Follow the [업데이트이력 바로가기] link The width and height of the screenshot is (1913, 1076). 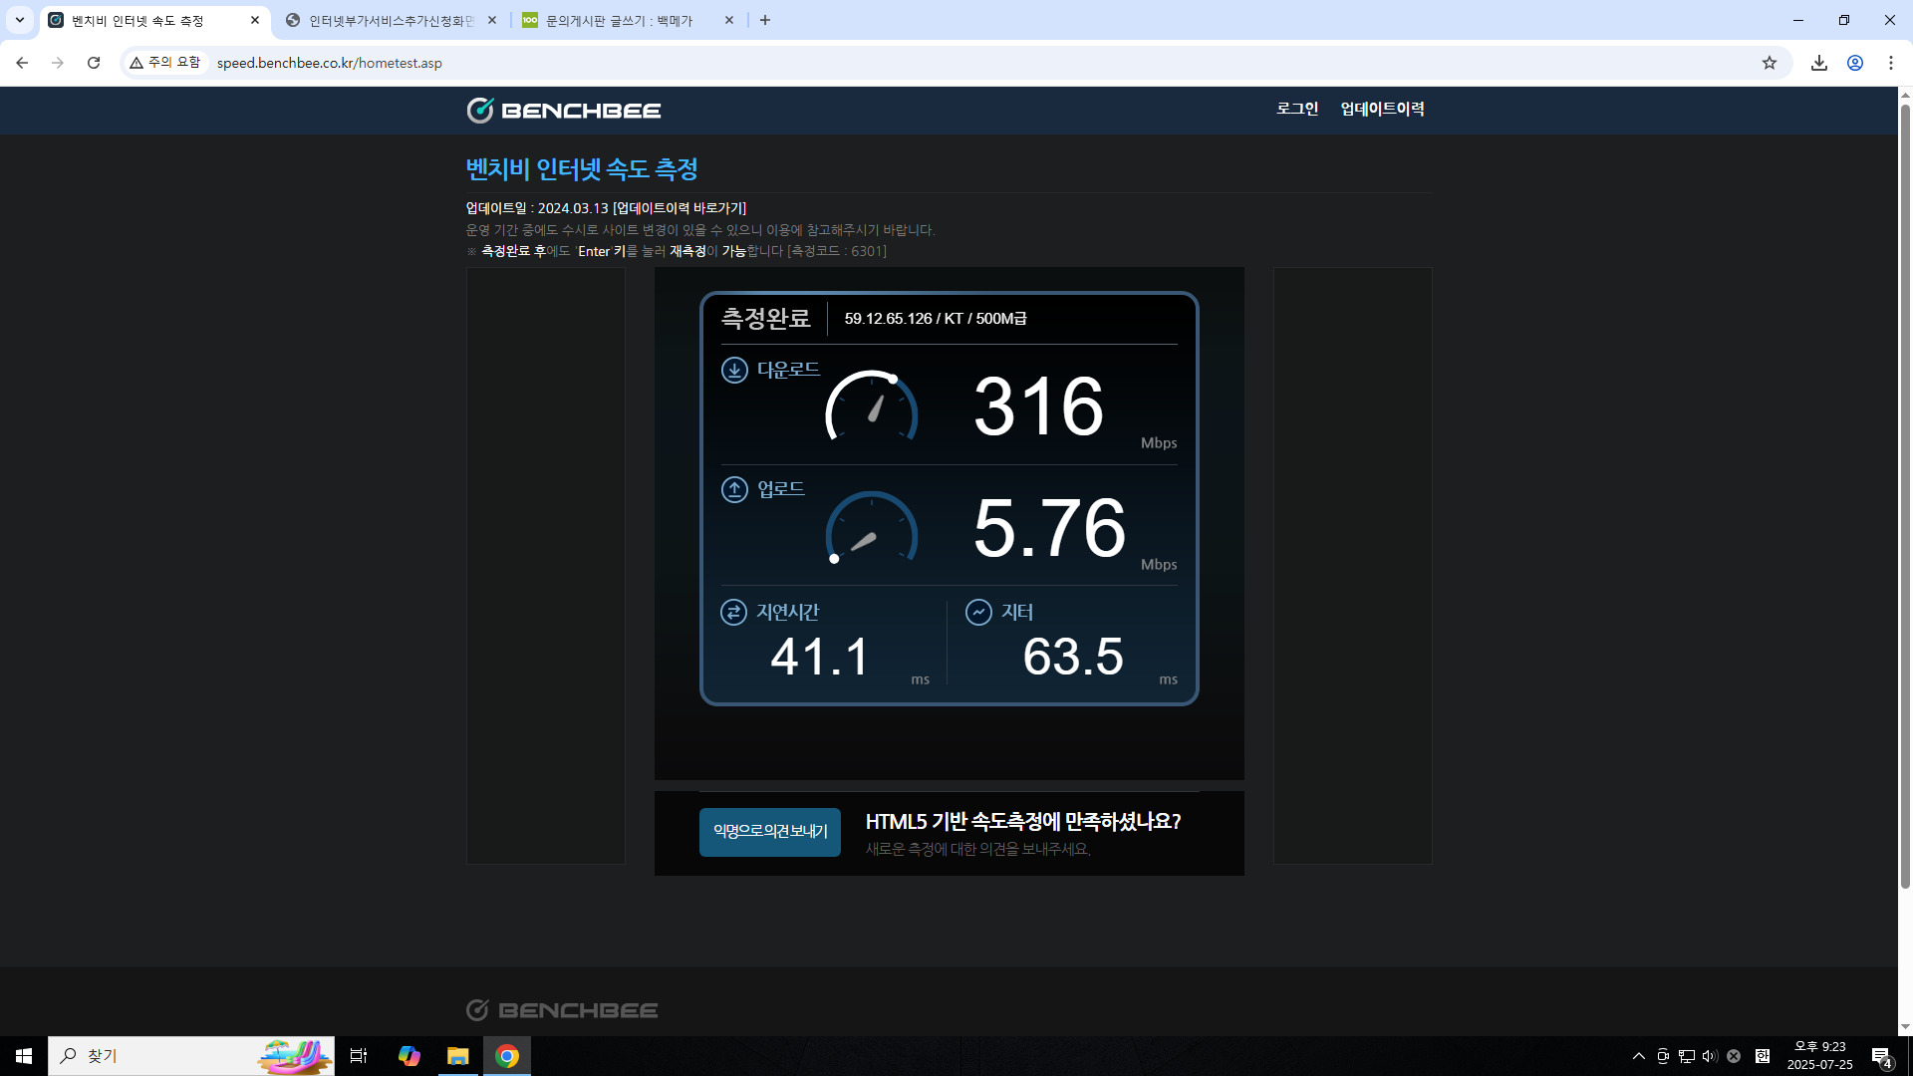pos(680,208)
